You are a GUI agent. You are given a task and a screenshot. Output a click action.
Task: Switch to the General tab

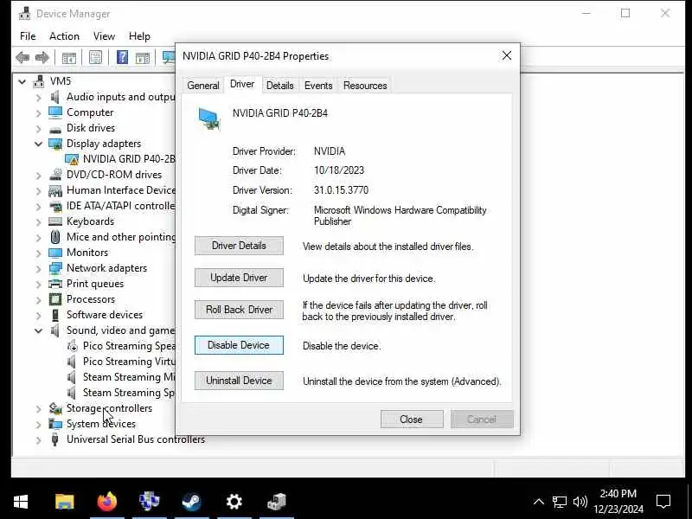[203, 86]
